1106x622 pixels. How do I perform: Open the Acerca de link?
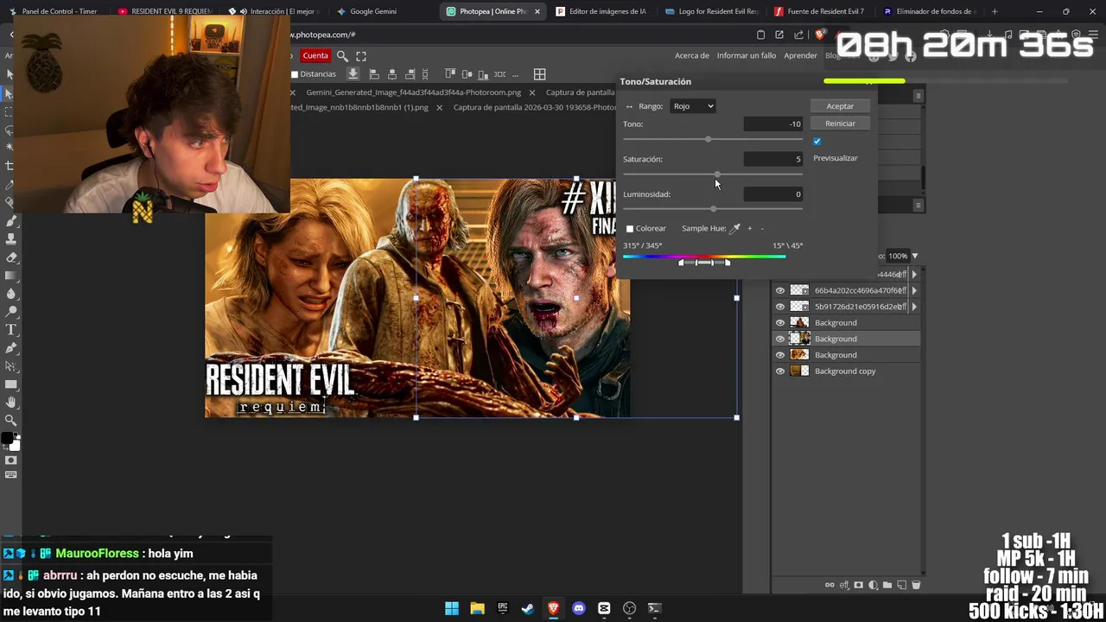(692, 55)
